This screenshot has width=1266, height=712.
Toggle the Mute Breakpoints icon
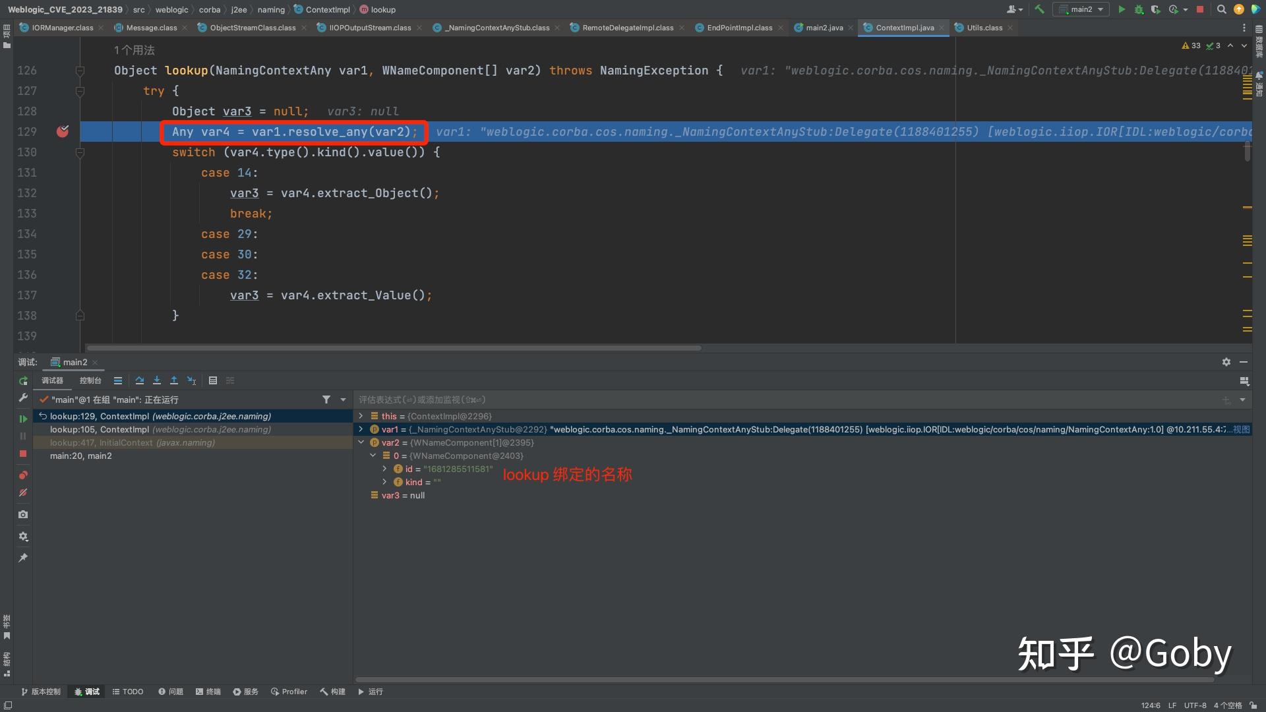tap(23, 492)
